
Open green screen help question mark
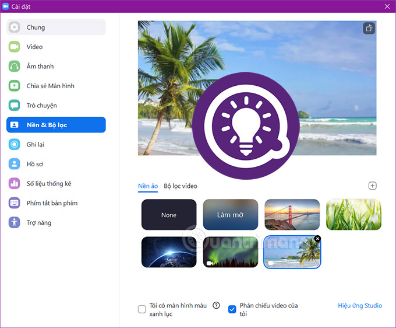[216, 305]
